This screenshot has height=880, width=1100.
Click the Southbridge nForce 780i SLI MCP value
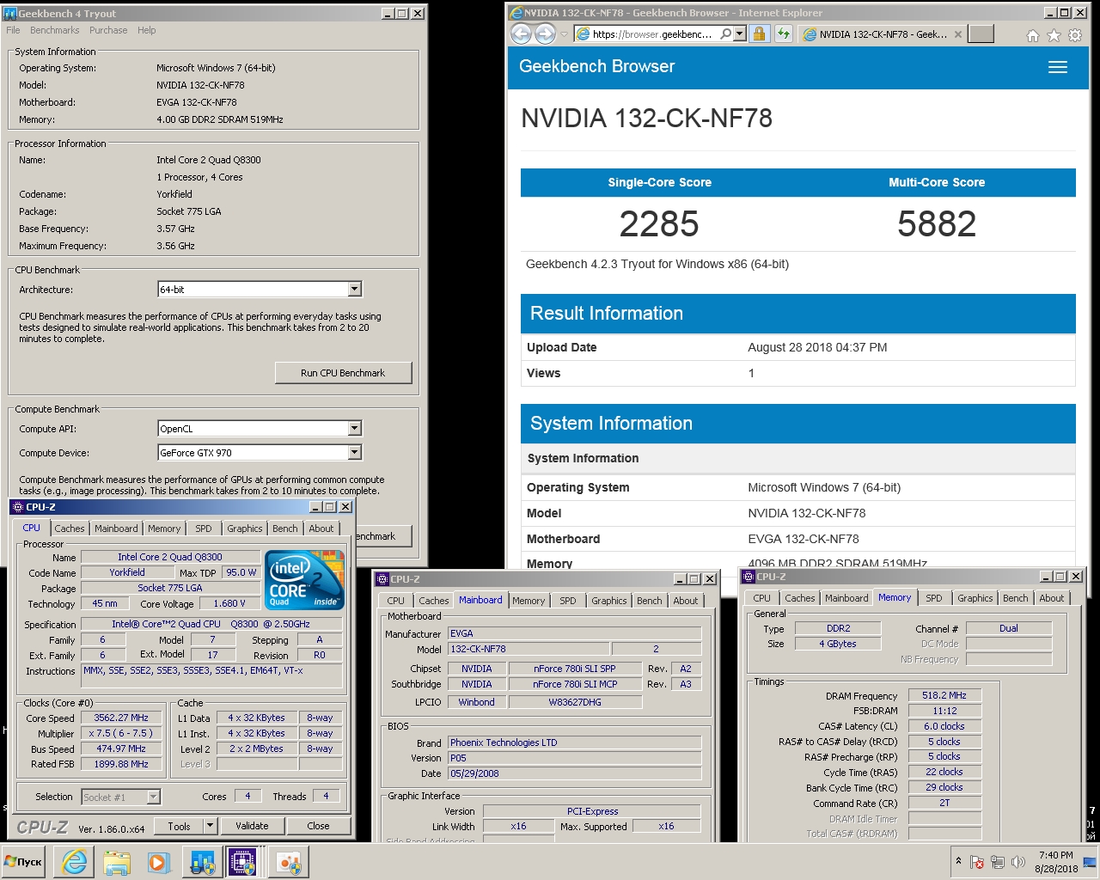[x=575, y=684]
